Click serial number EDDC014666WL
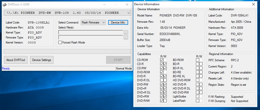Screen dimensions: 260x110 click(x=170, y=34)
